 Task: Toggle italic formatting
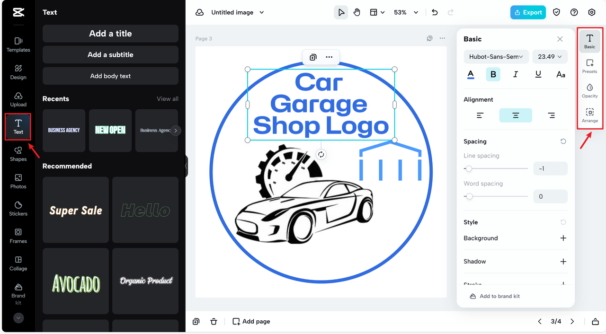pos(516,74)
